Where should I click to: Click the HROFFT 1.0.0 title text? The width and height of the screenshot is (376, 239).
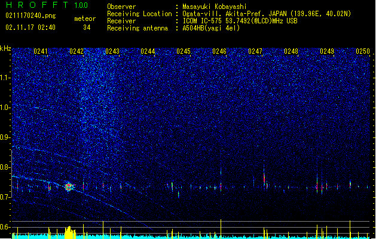[47, 5]
